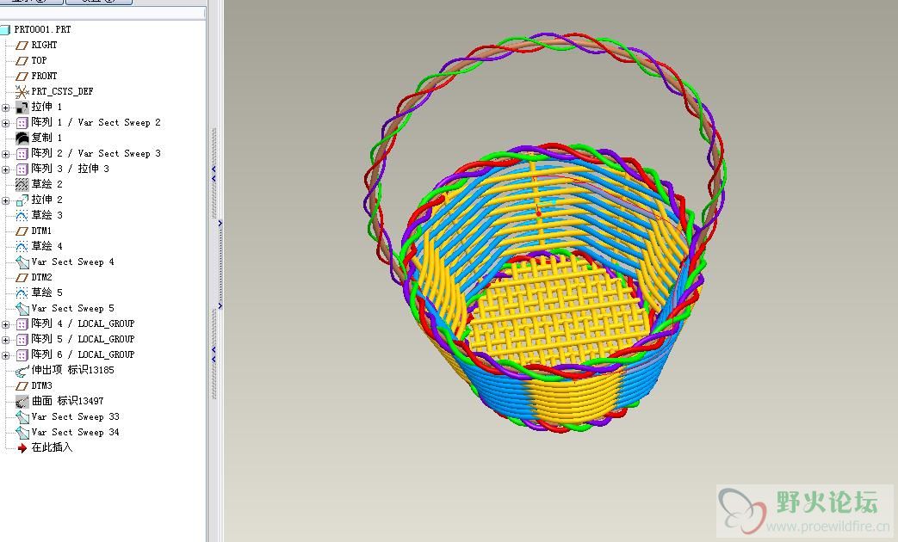Expand the 拉伸 1 feature node

(x=6, y=108)
